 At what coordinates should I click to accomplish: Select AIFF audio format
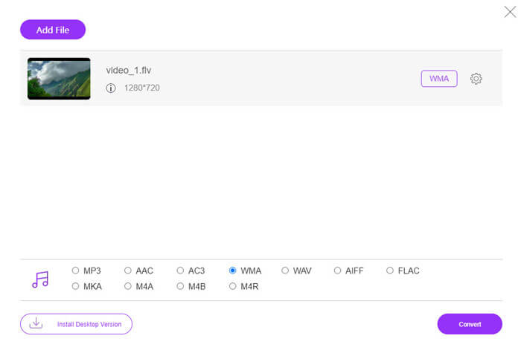[x=338, y=271]
